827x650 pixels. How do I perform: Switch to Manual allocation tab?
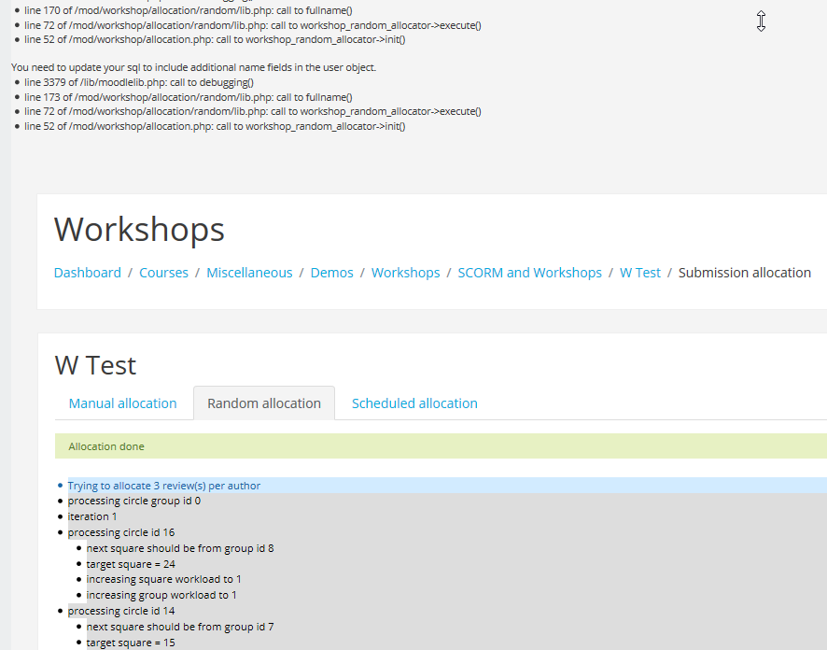pyautogui.click(x=123, y=403)
